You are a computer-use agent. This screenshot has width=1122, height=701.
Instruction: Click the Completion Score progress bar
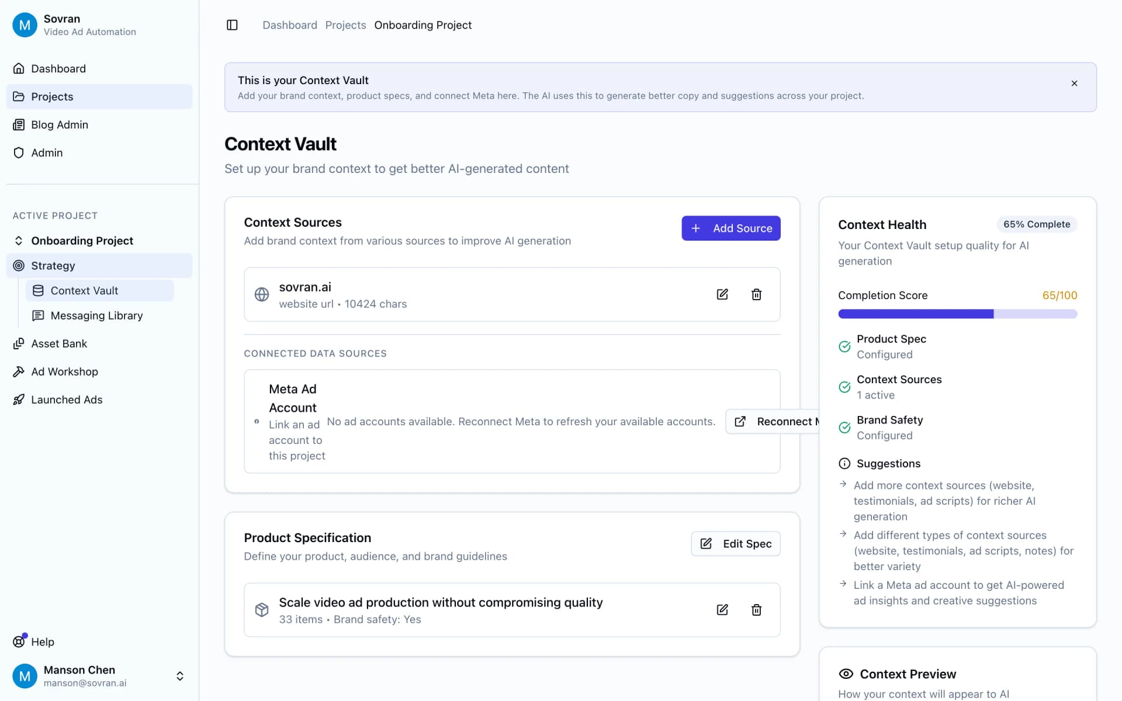pyautogui.click(x=957, y=314)
